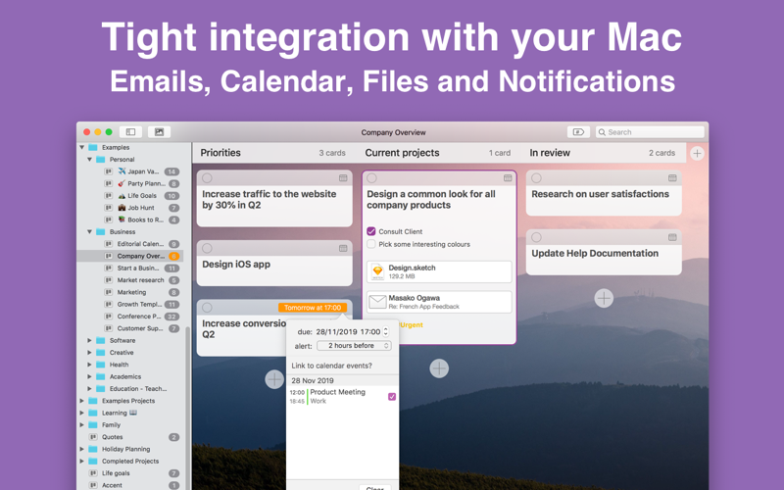Click the Search field
Viewport: 784px width, 490px height.
650,132
